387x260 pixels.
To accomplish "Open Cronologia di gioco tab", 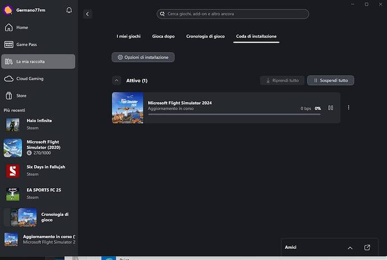I will pyautogui.click(x=205, y=36).
